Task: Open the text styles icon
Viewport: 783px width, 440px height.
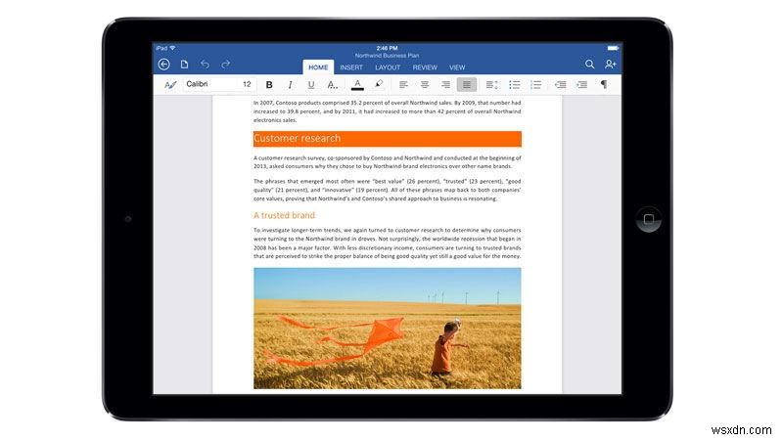Action: [x=170, y=85]
